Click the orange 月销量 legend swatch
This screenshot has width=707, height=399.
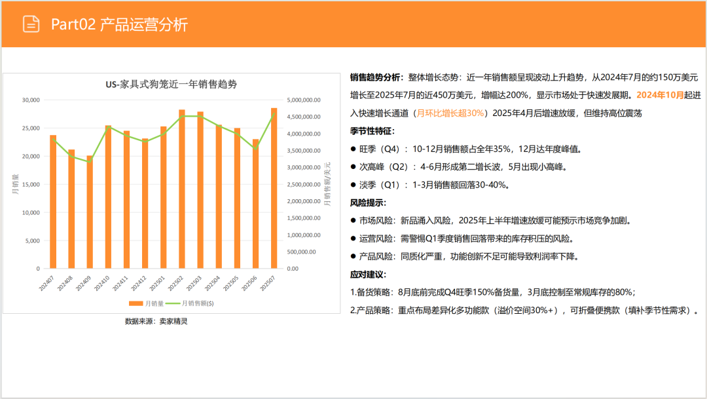(x=136, y=303)
